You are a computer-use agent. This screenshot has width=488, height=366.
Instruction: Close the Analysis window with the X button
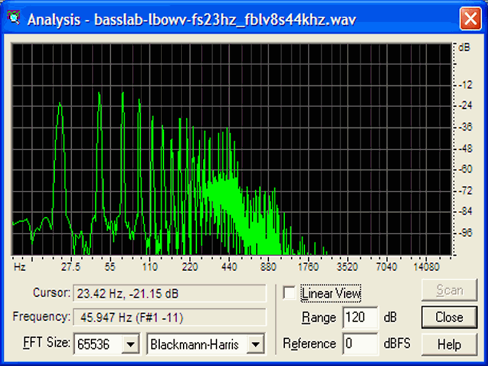point(470,19)
